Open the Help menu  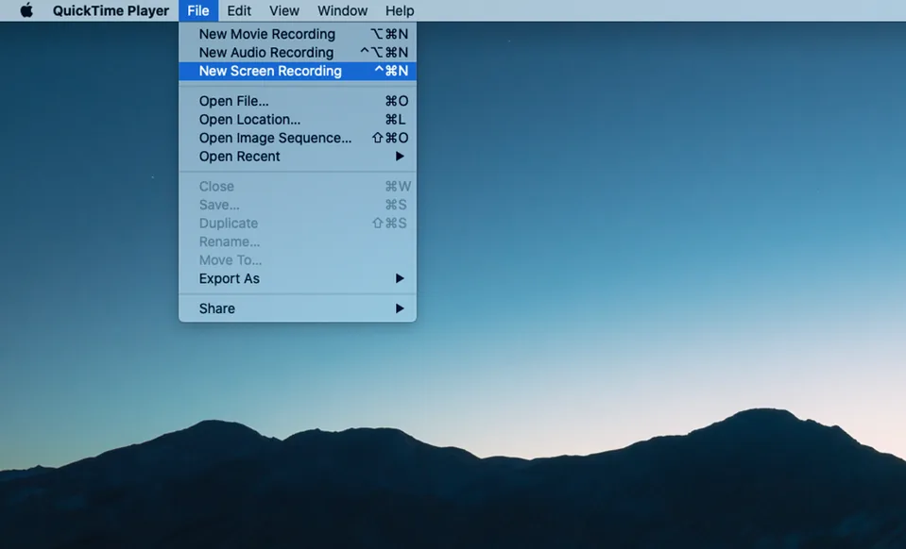pos(400,10)
